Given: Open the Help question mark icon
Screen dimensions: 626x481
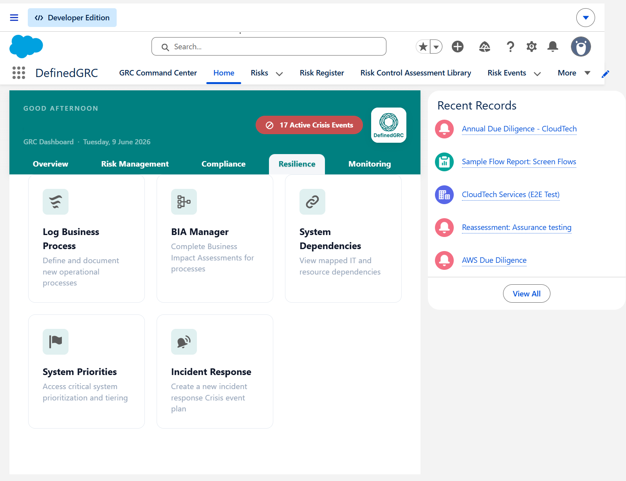Looking at the screenshot, I should 510,47.
